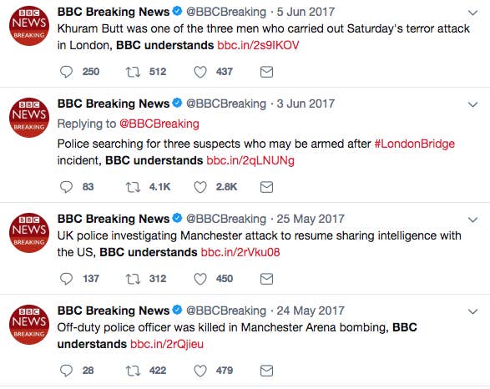Send the Khuram Butt tweet via direct message

click(266, 72)
